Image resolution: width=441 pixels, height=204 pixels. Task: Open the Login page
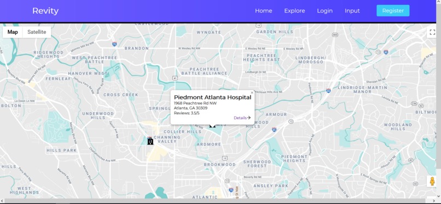325,11
